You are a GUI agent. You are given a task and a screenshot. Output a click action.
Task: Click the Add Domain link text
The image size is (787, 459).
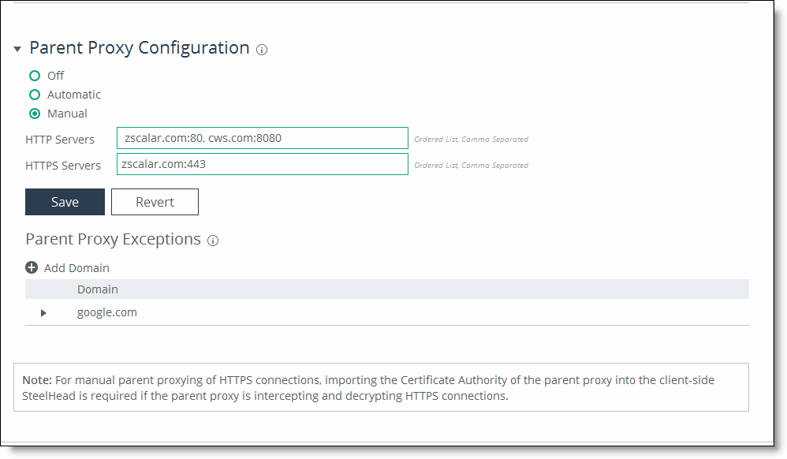click(76, 268)
